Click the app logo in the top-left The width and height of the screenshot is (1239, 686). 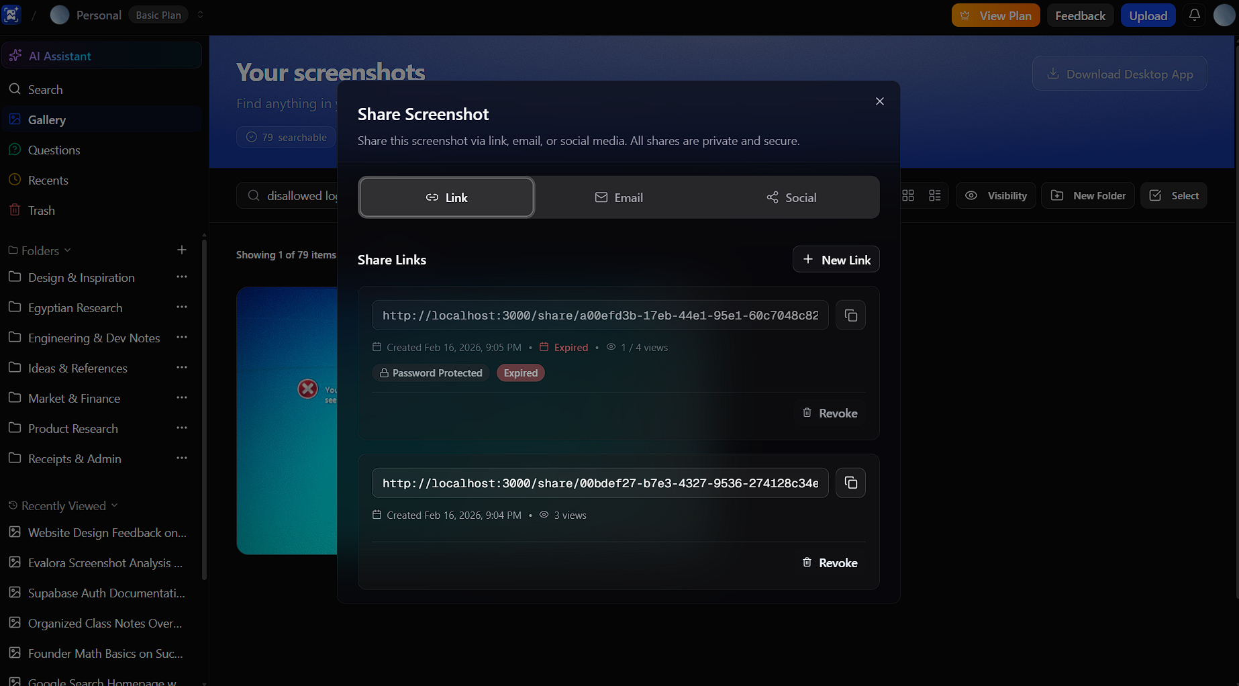coord(11,14)
